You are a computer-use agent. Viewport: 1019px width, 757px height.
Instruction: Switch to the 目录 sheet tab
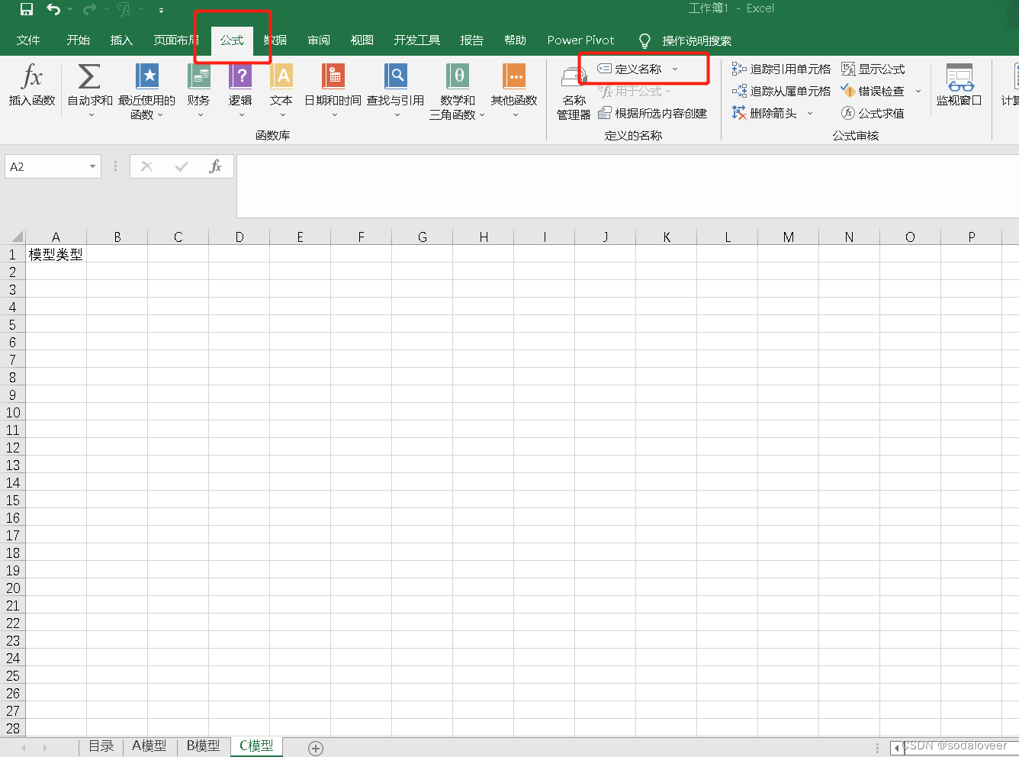coord(101,746)
